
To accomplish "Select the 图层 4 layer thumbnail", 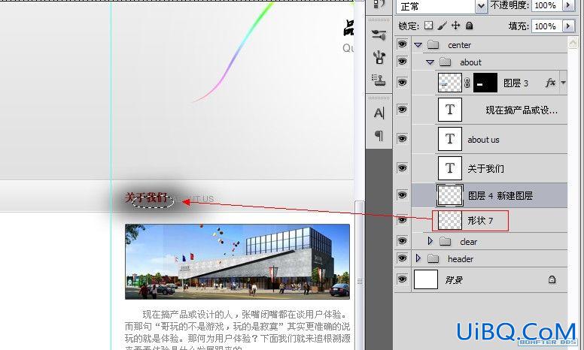I will [450, 195].
